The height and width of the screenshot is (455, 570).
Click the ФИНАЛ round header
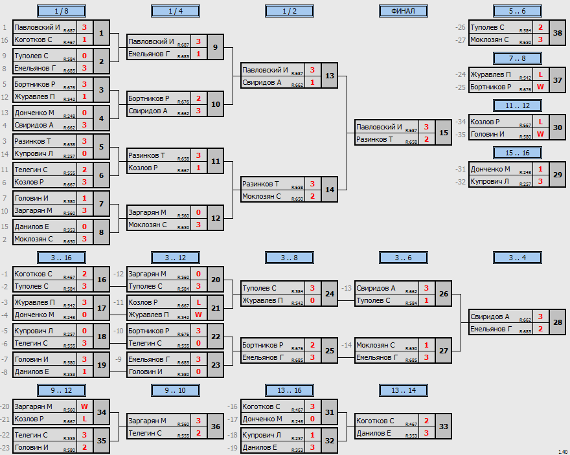(x=404, y=11)
